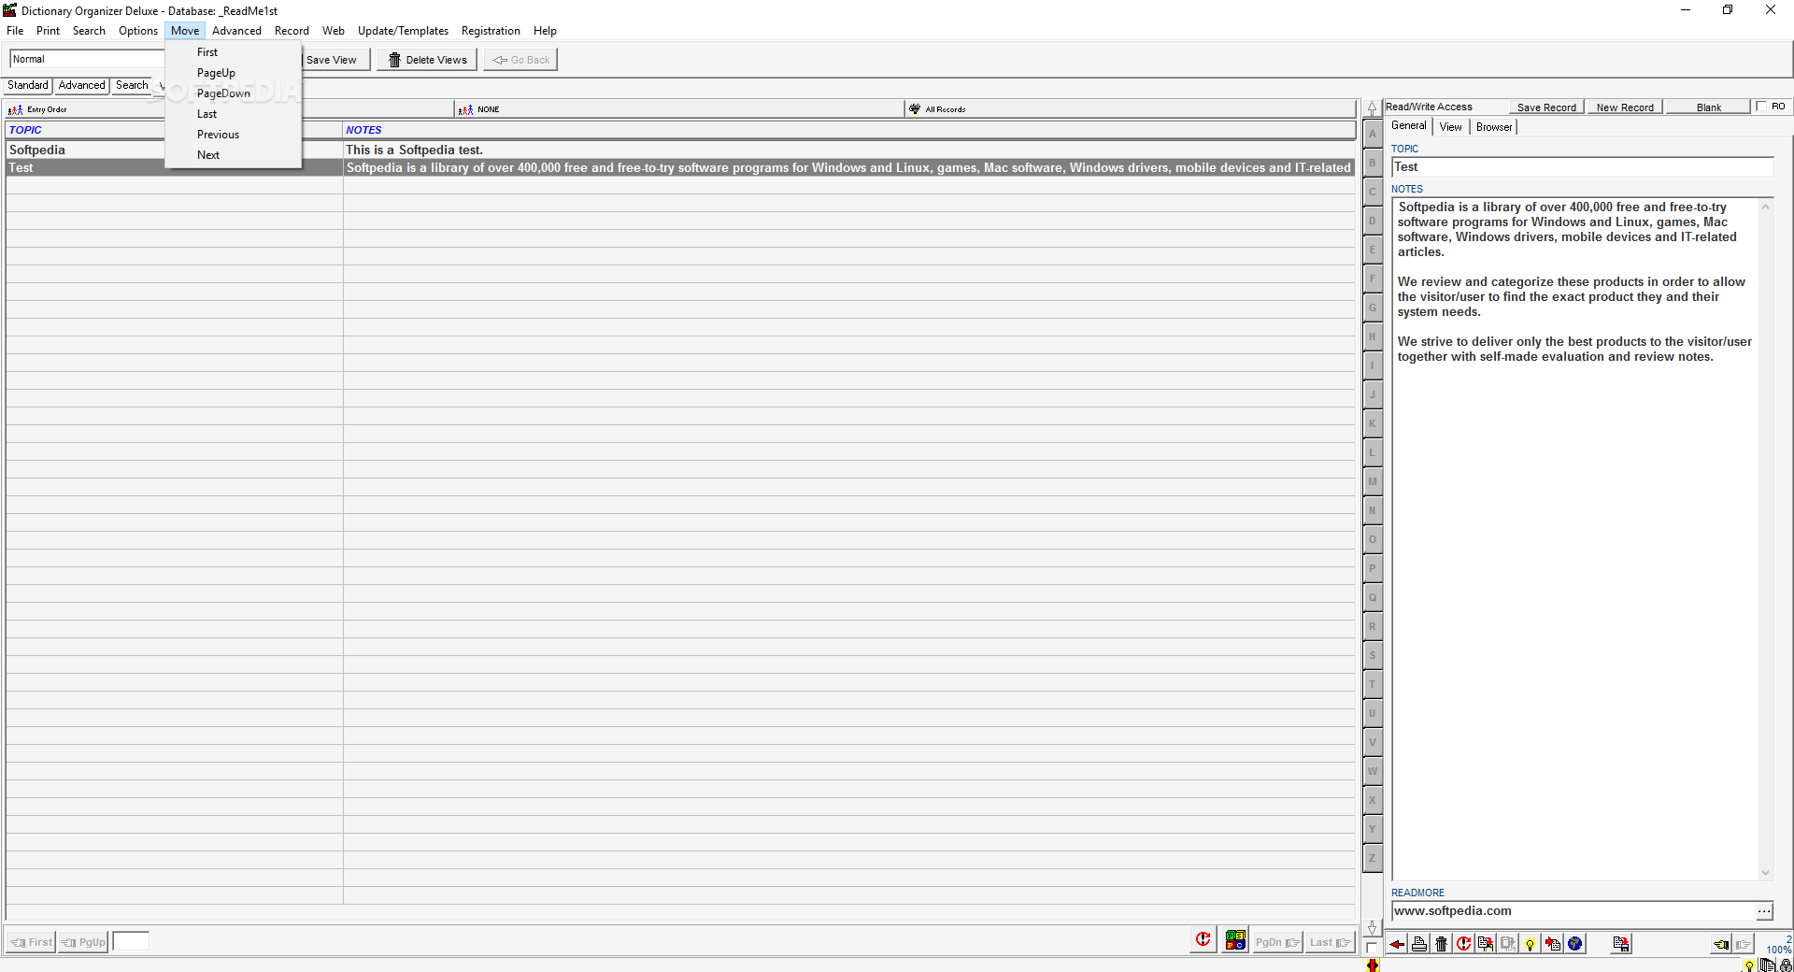Click the colored FSFC blocks icon
This screenshot has height=972, width=1794.
1235,939
